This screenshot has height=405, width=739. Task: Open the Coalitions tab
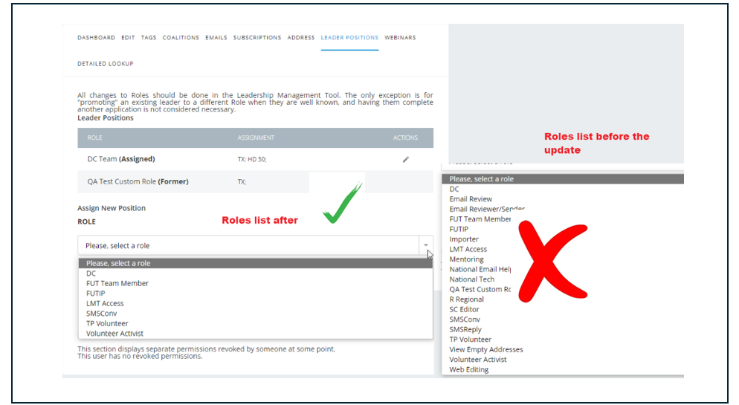pyautogui.click(x=181, y=37)
